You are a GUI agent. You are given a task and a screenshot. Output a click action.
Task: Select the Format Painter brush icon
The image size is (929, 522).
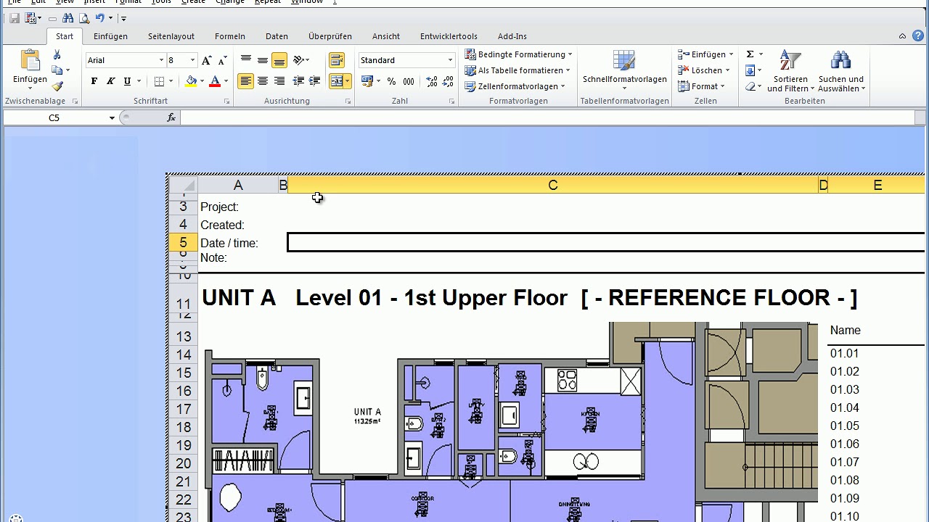(x=57, y=86)
